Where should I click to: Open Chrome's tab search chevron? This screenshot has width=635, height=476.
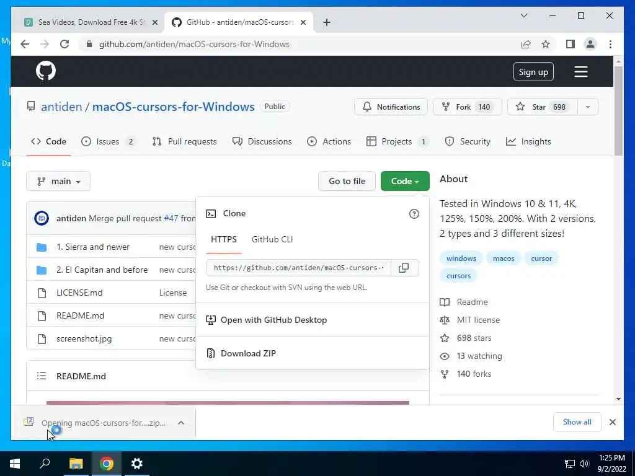click(x=523, y=15)
